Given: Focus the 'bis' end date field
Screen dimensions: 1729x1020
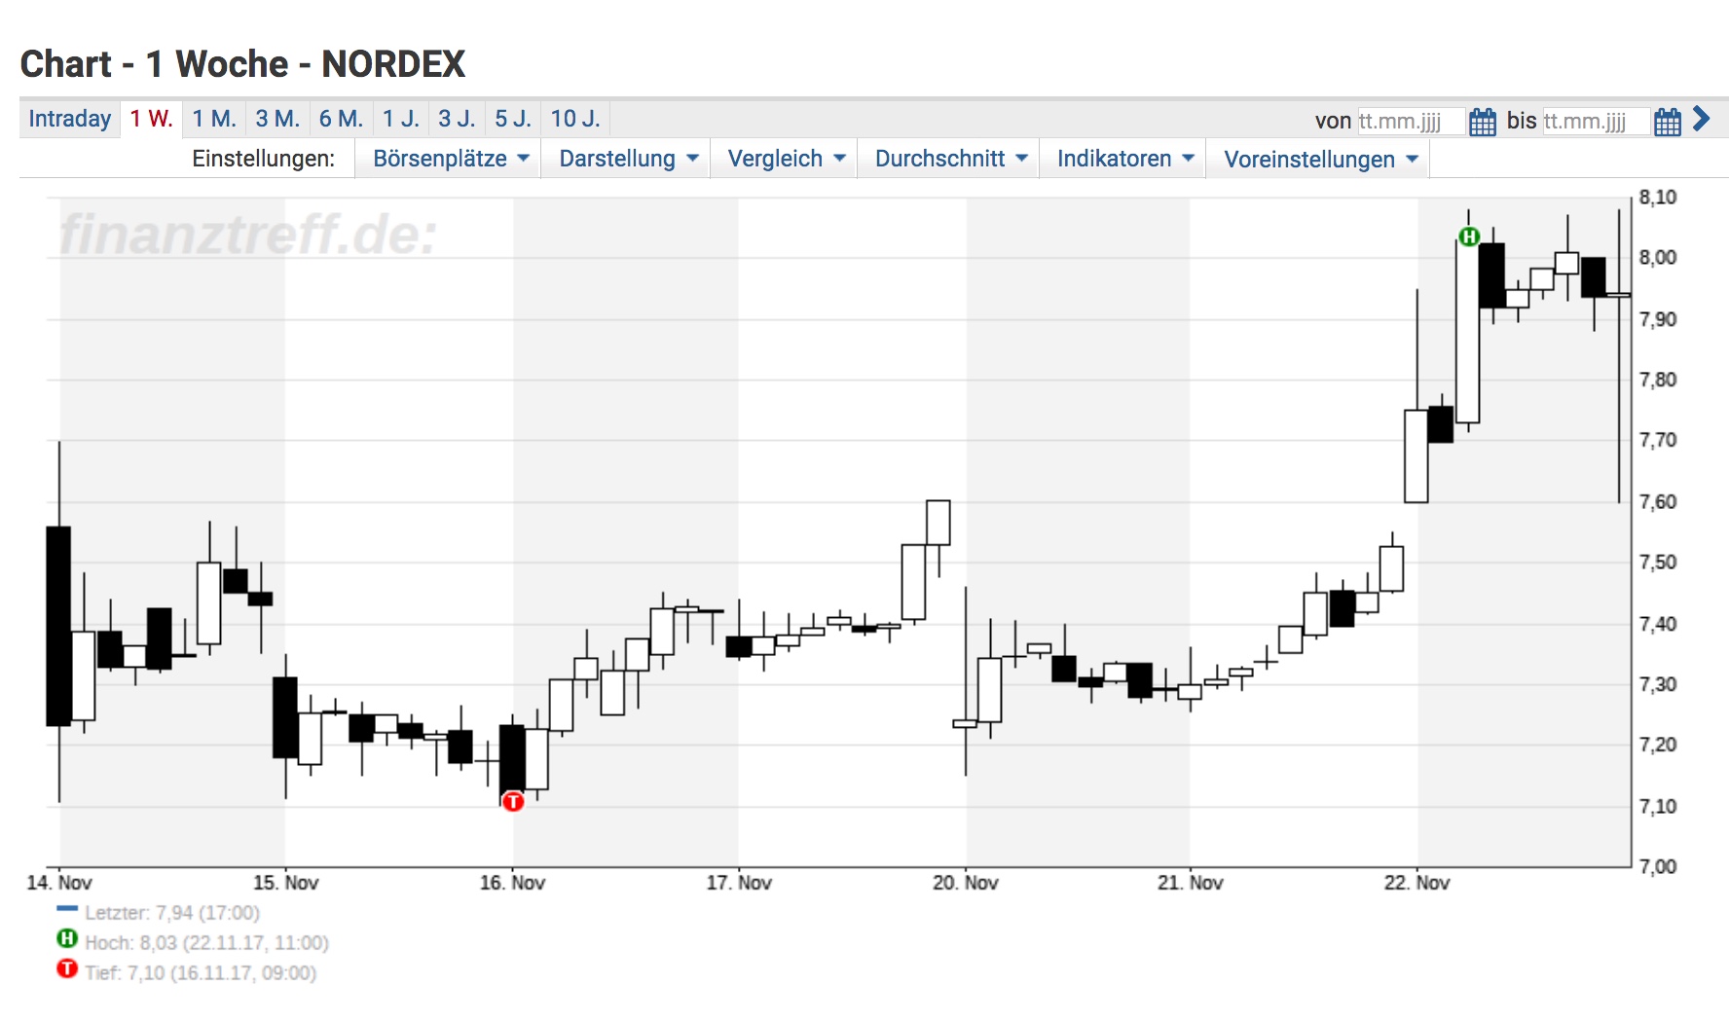Looking at the screenshot, I should 1597,122.
